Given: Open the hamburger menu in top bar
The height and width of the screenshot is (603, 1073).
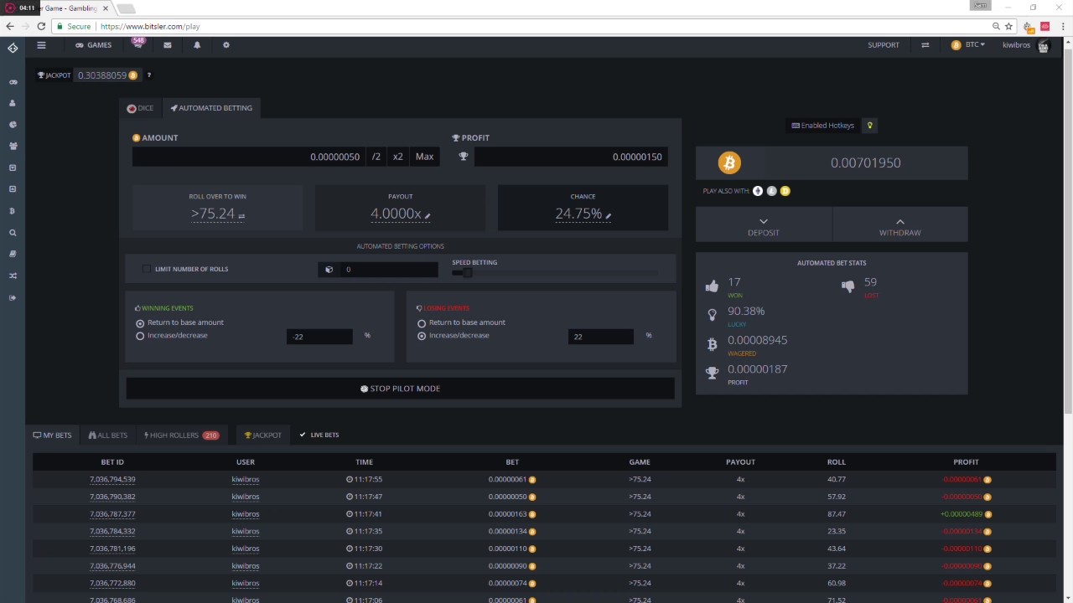Looking at the screenshot, I should [x=41, y=45].
